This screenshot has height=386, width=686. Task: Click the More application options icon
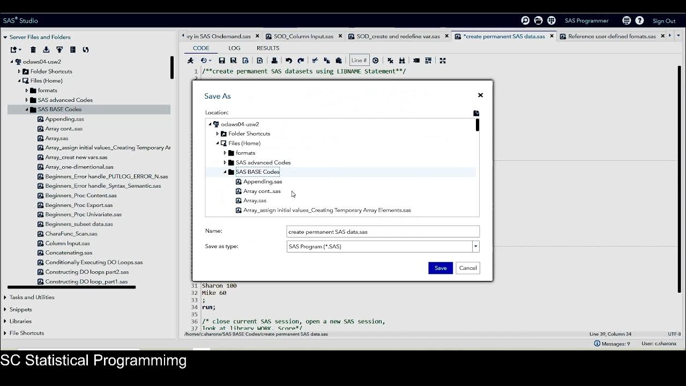(627, 20)
